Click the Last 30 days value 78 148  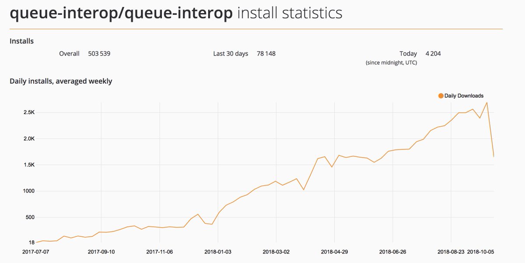click(266, 53)
